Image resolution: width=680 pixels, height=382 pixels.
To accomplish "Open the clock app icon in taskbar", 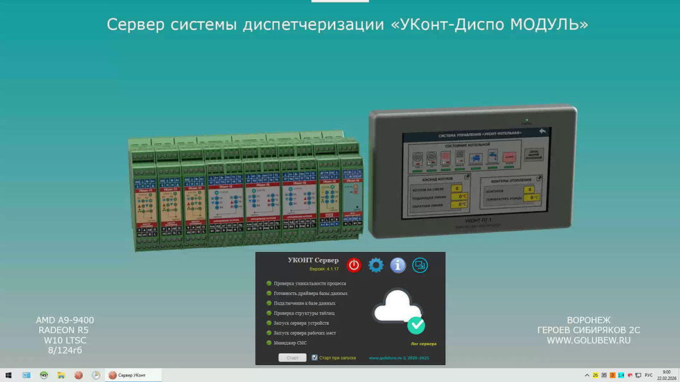I will point(96,375).
